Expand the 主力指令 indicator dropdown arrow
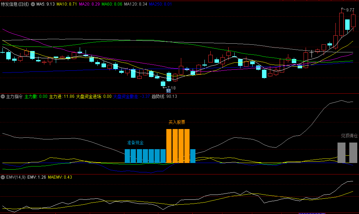 tap(3, 96)
